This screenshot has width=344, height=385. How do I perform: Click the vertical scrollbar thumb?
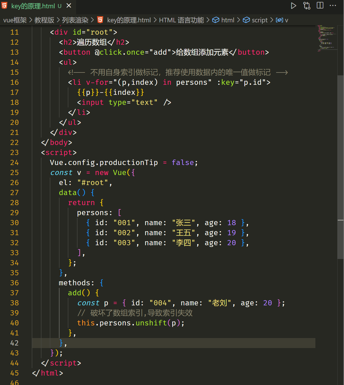point(340,167)
